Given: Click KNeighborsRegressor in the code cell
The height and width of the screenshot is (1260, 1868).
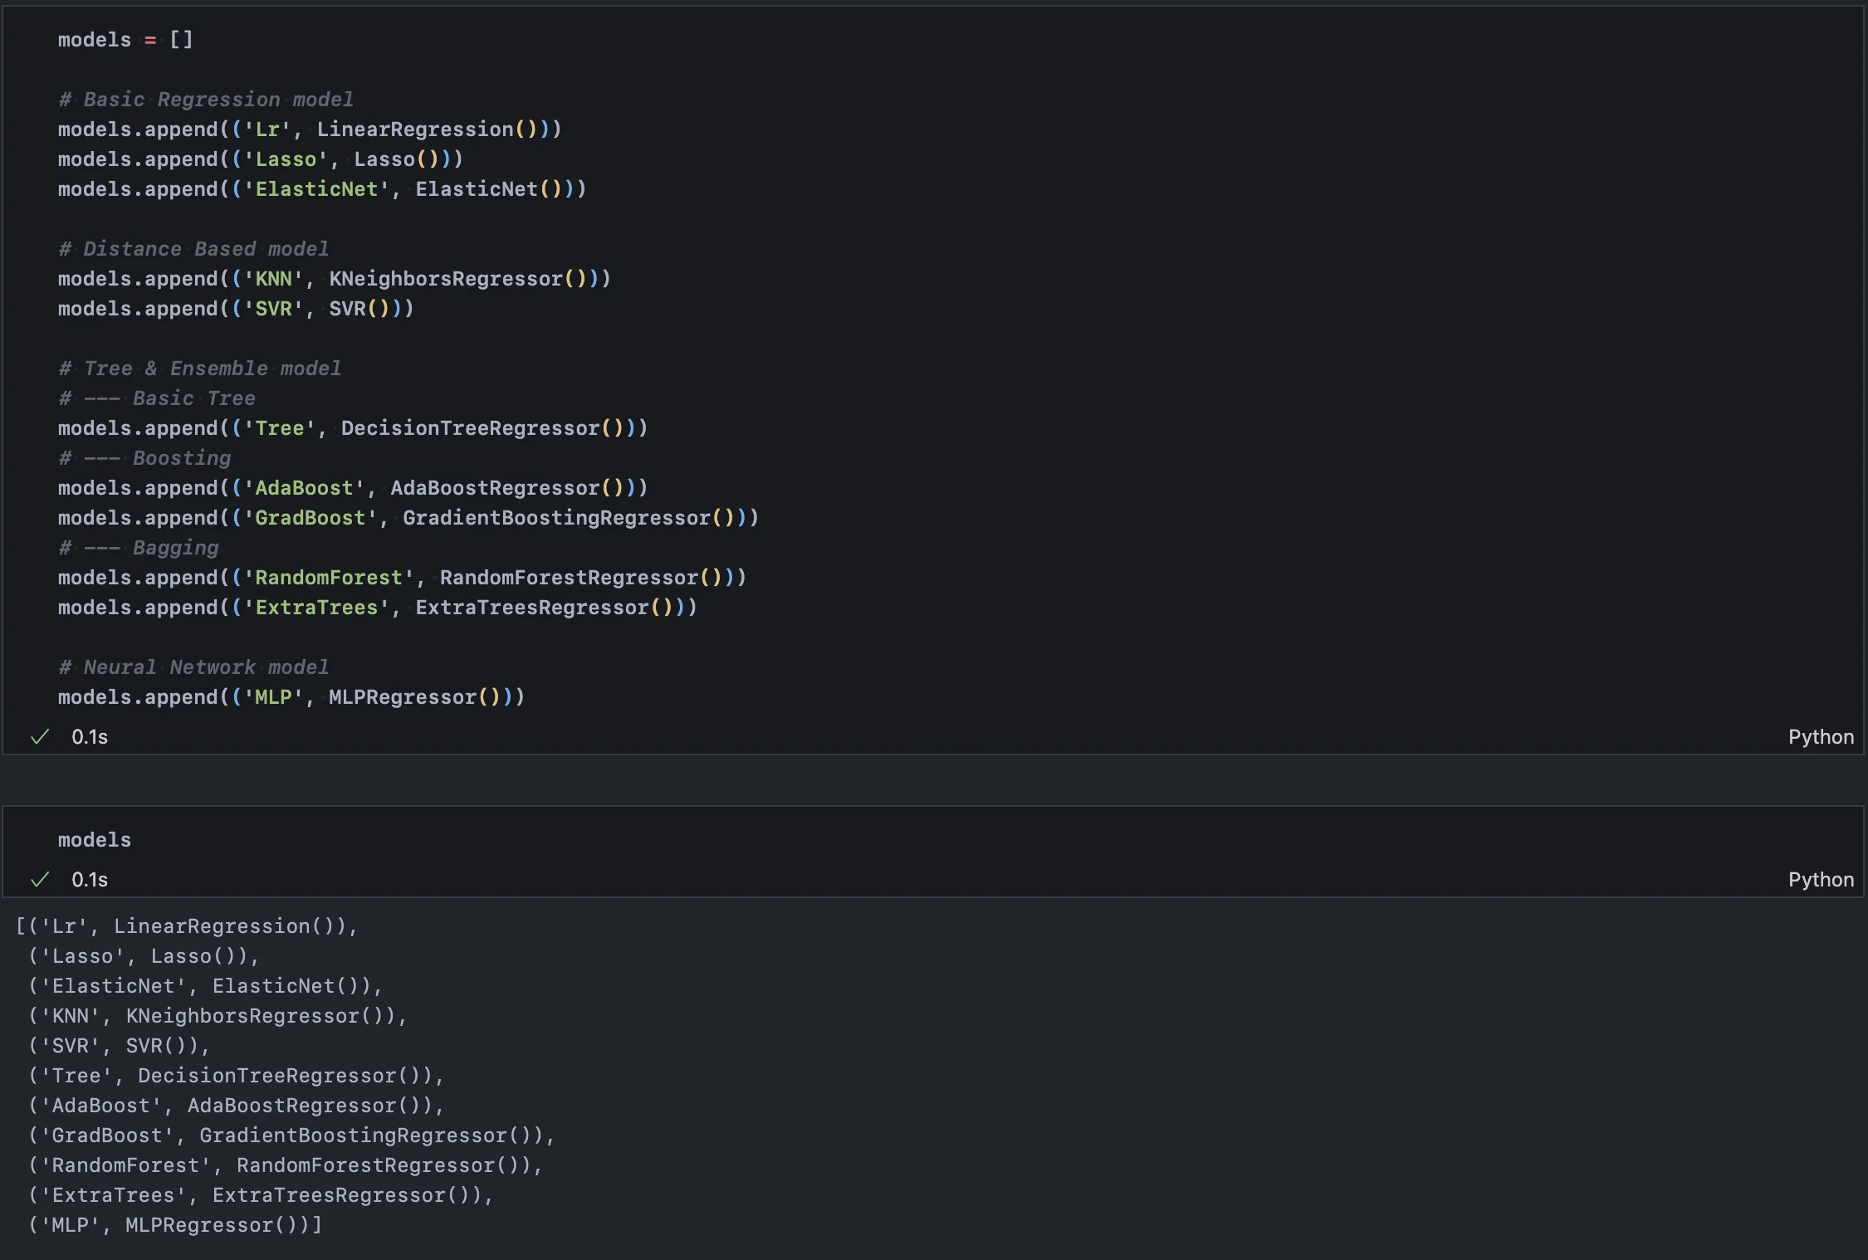Looking at the screenshot, I should [x=446, y=279].
